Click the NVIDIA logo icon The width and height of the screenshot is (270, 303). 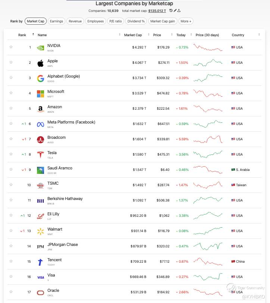click(40, 48)
